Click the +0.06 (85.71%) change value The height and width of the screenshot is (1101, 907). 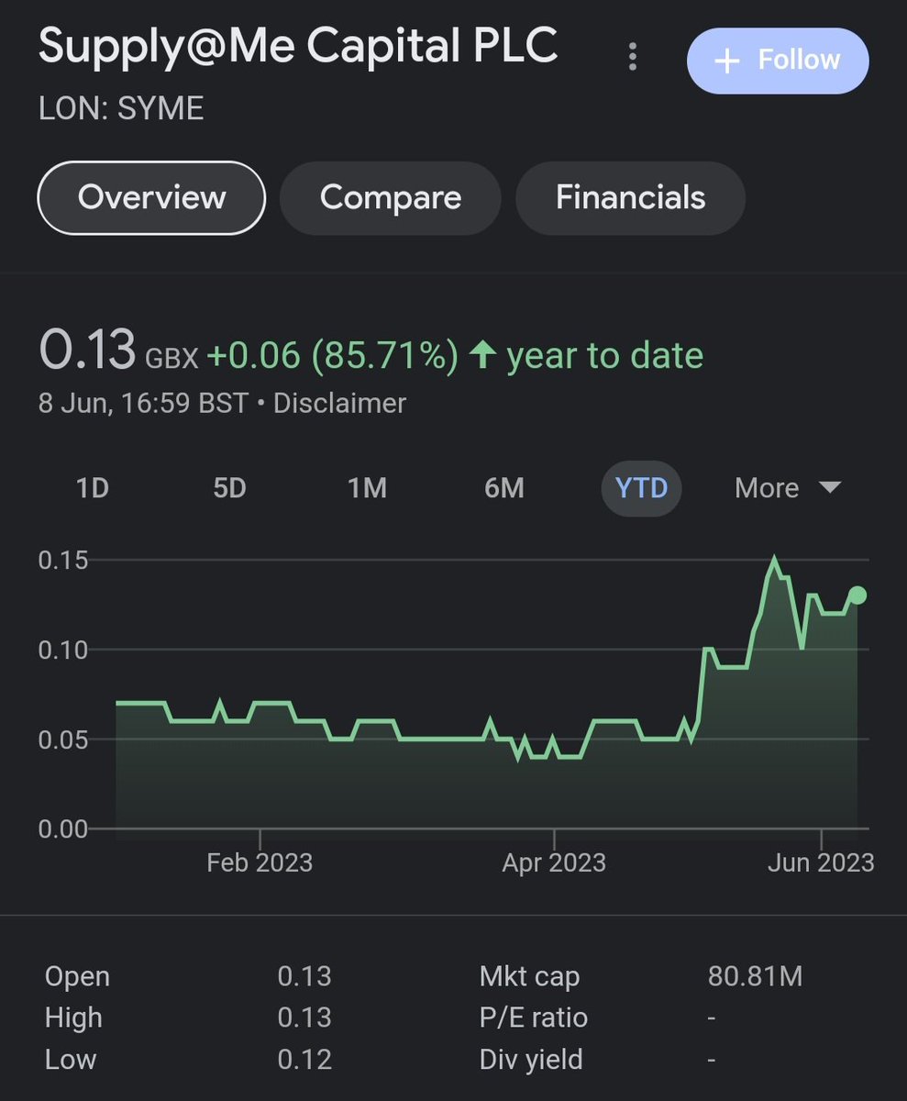pos(332,356)
